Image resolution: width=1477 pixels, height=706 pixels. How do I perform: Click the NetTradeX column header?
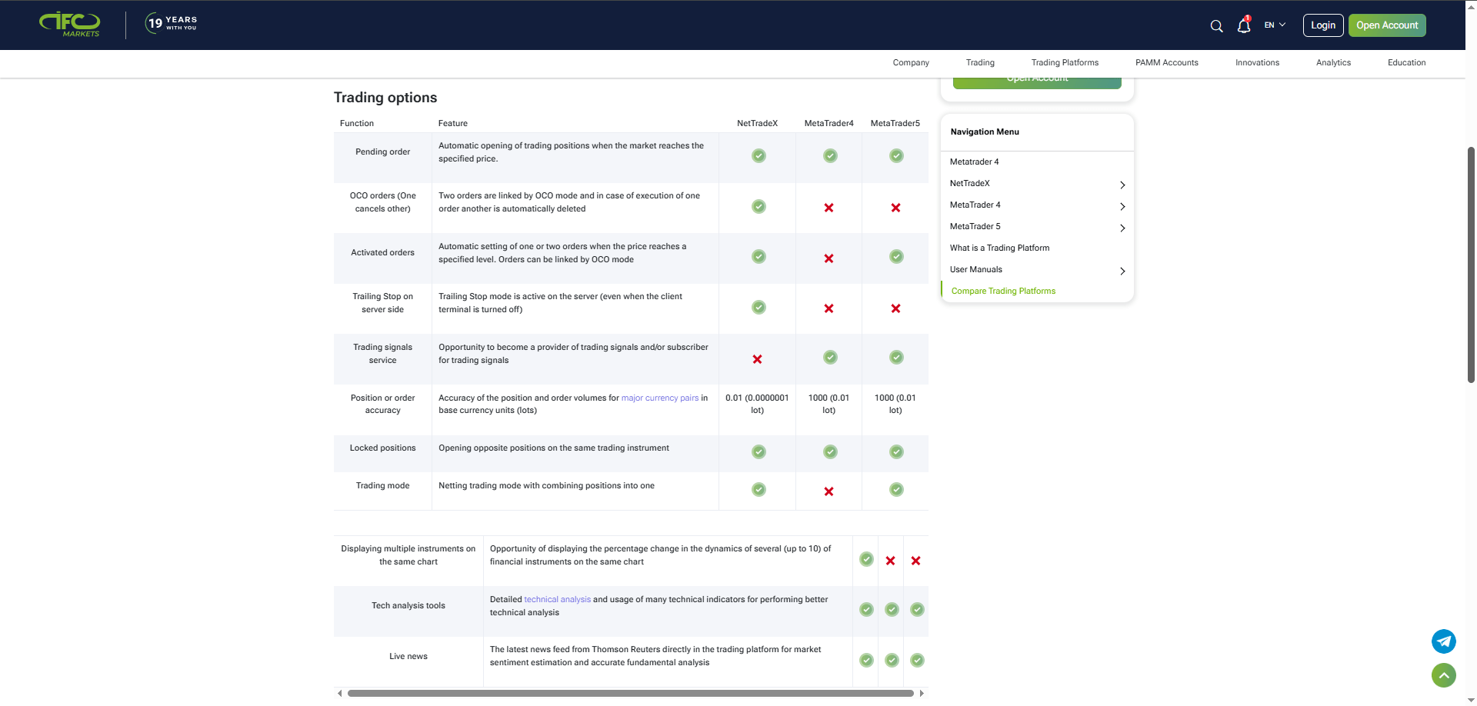tap(757, 124)
